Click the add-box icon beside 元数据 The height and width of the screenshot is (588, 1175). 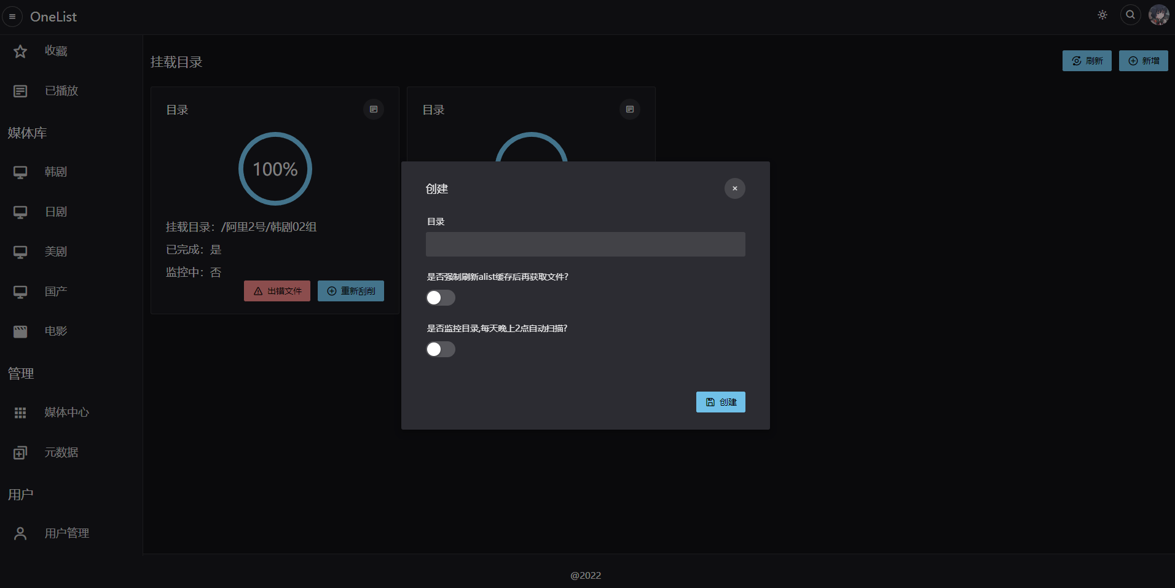point(20,453)
